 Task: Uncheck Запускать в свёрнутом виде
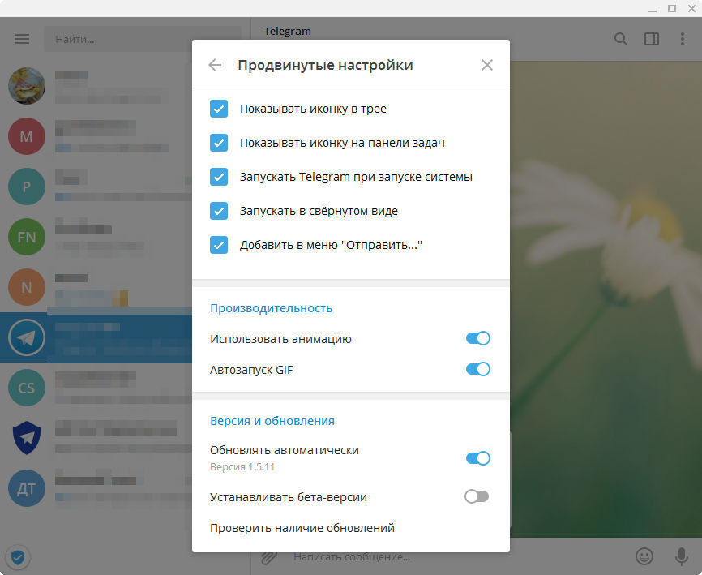click(x=219, y=211)
